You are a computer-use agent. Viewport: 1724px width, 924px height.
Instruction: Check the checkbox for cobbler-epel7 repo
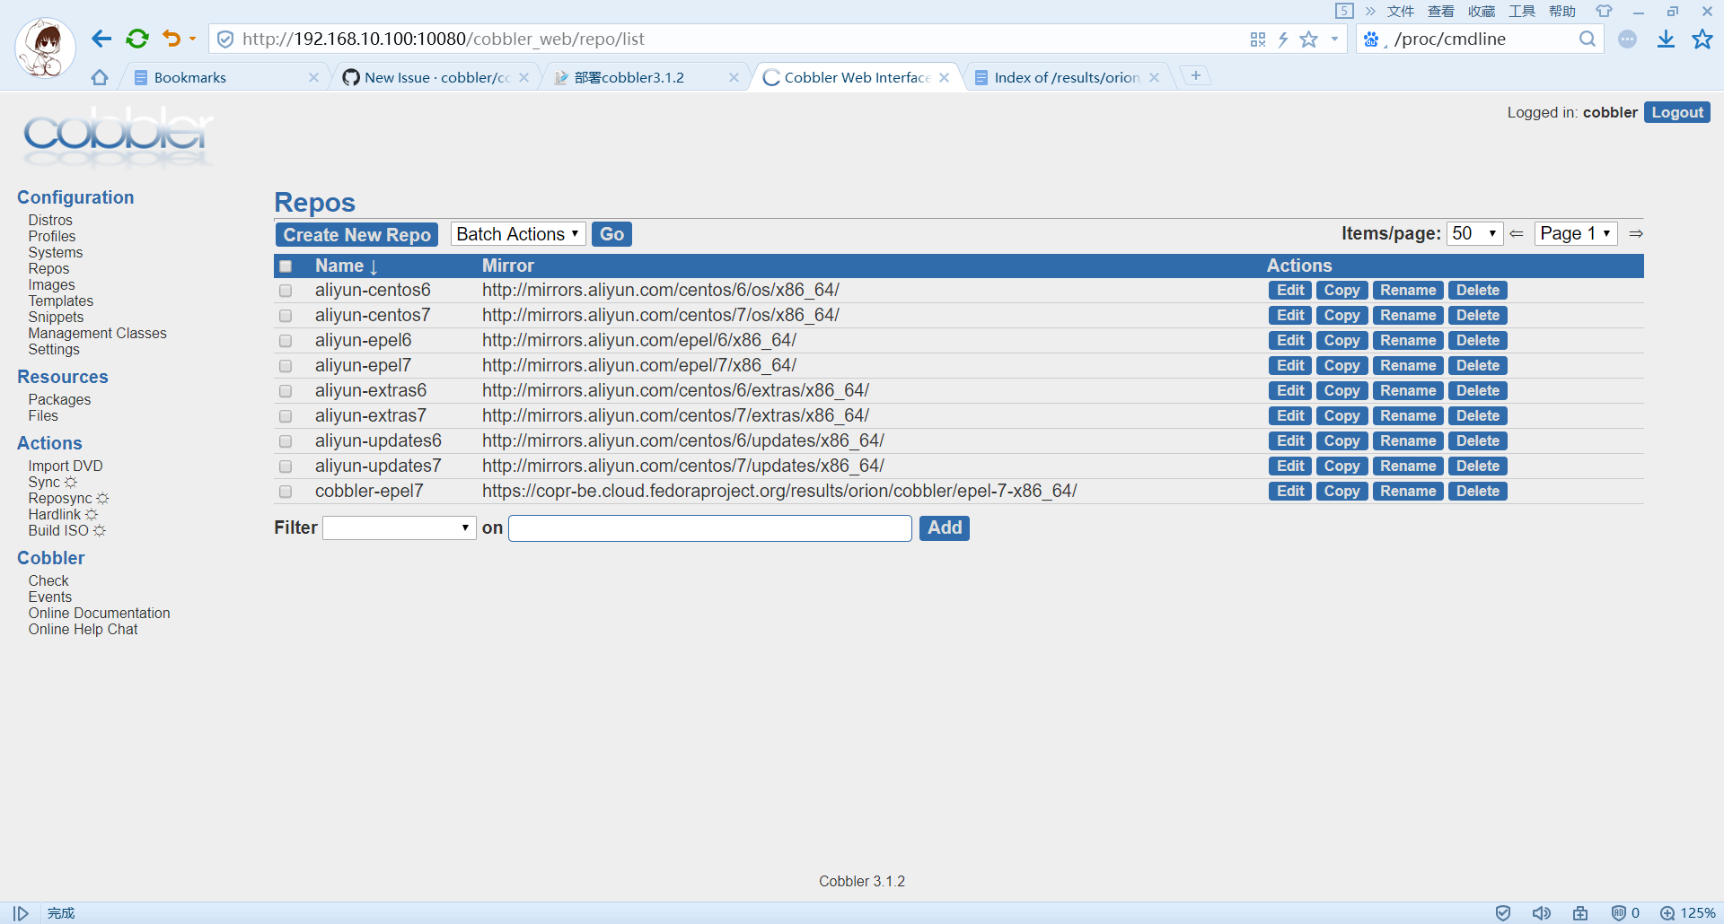(286, 492)
